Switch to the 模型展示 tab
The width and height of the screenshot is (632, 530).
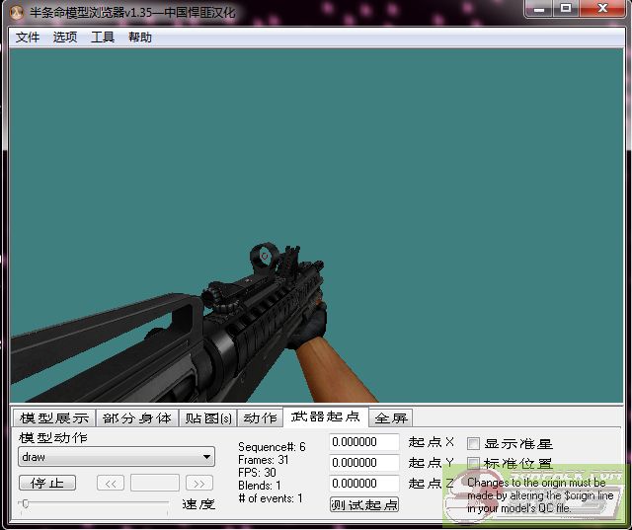coord(54,417)
